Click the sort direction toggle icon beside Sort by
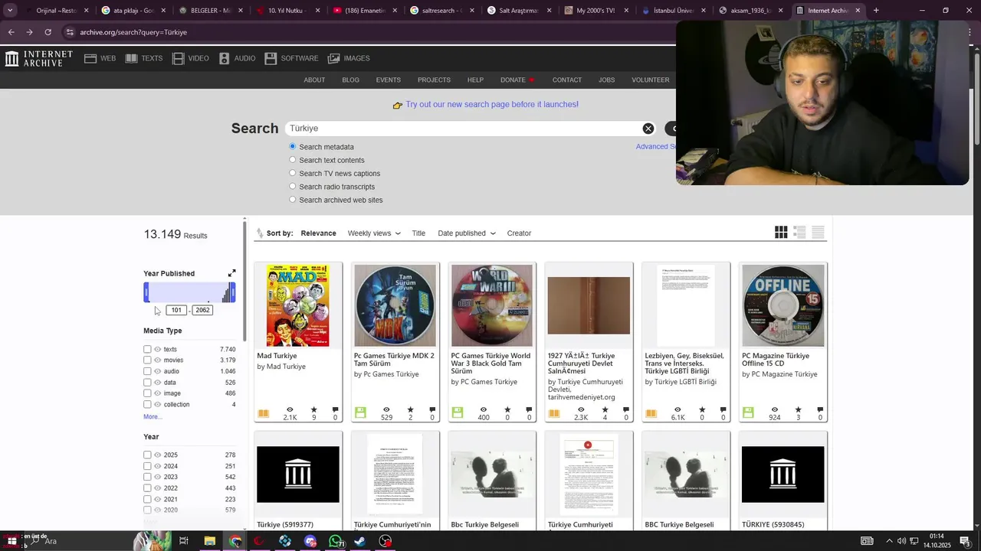This screenshot has width=981, height=551. (x=260, y=233)
